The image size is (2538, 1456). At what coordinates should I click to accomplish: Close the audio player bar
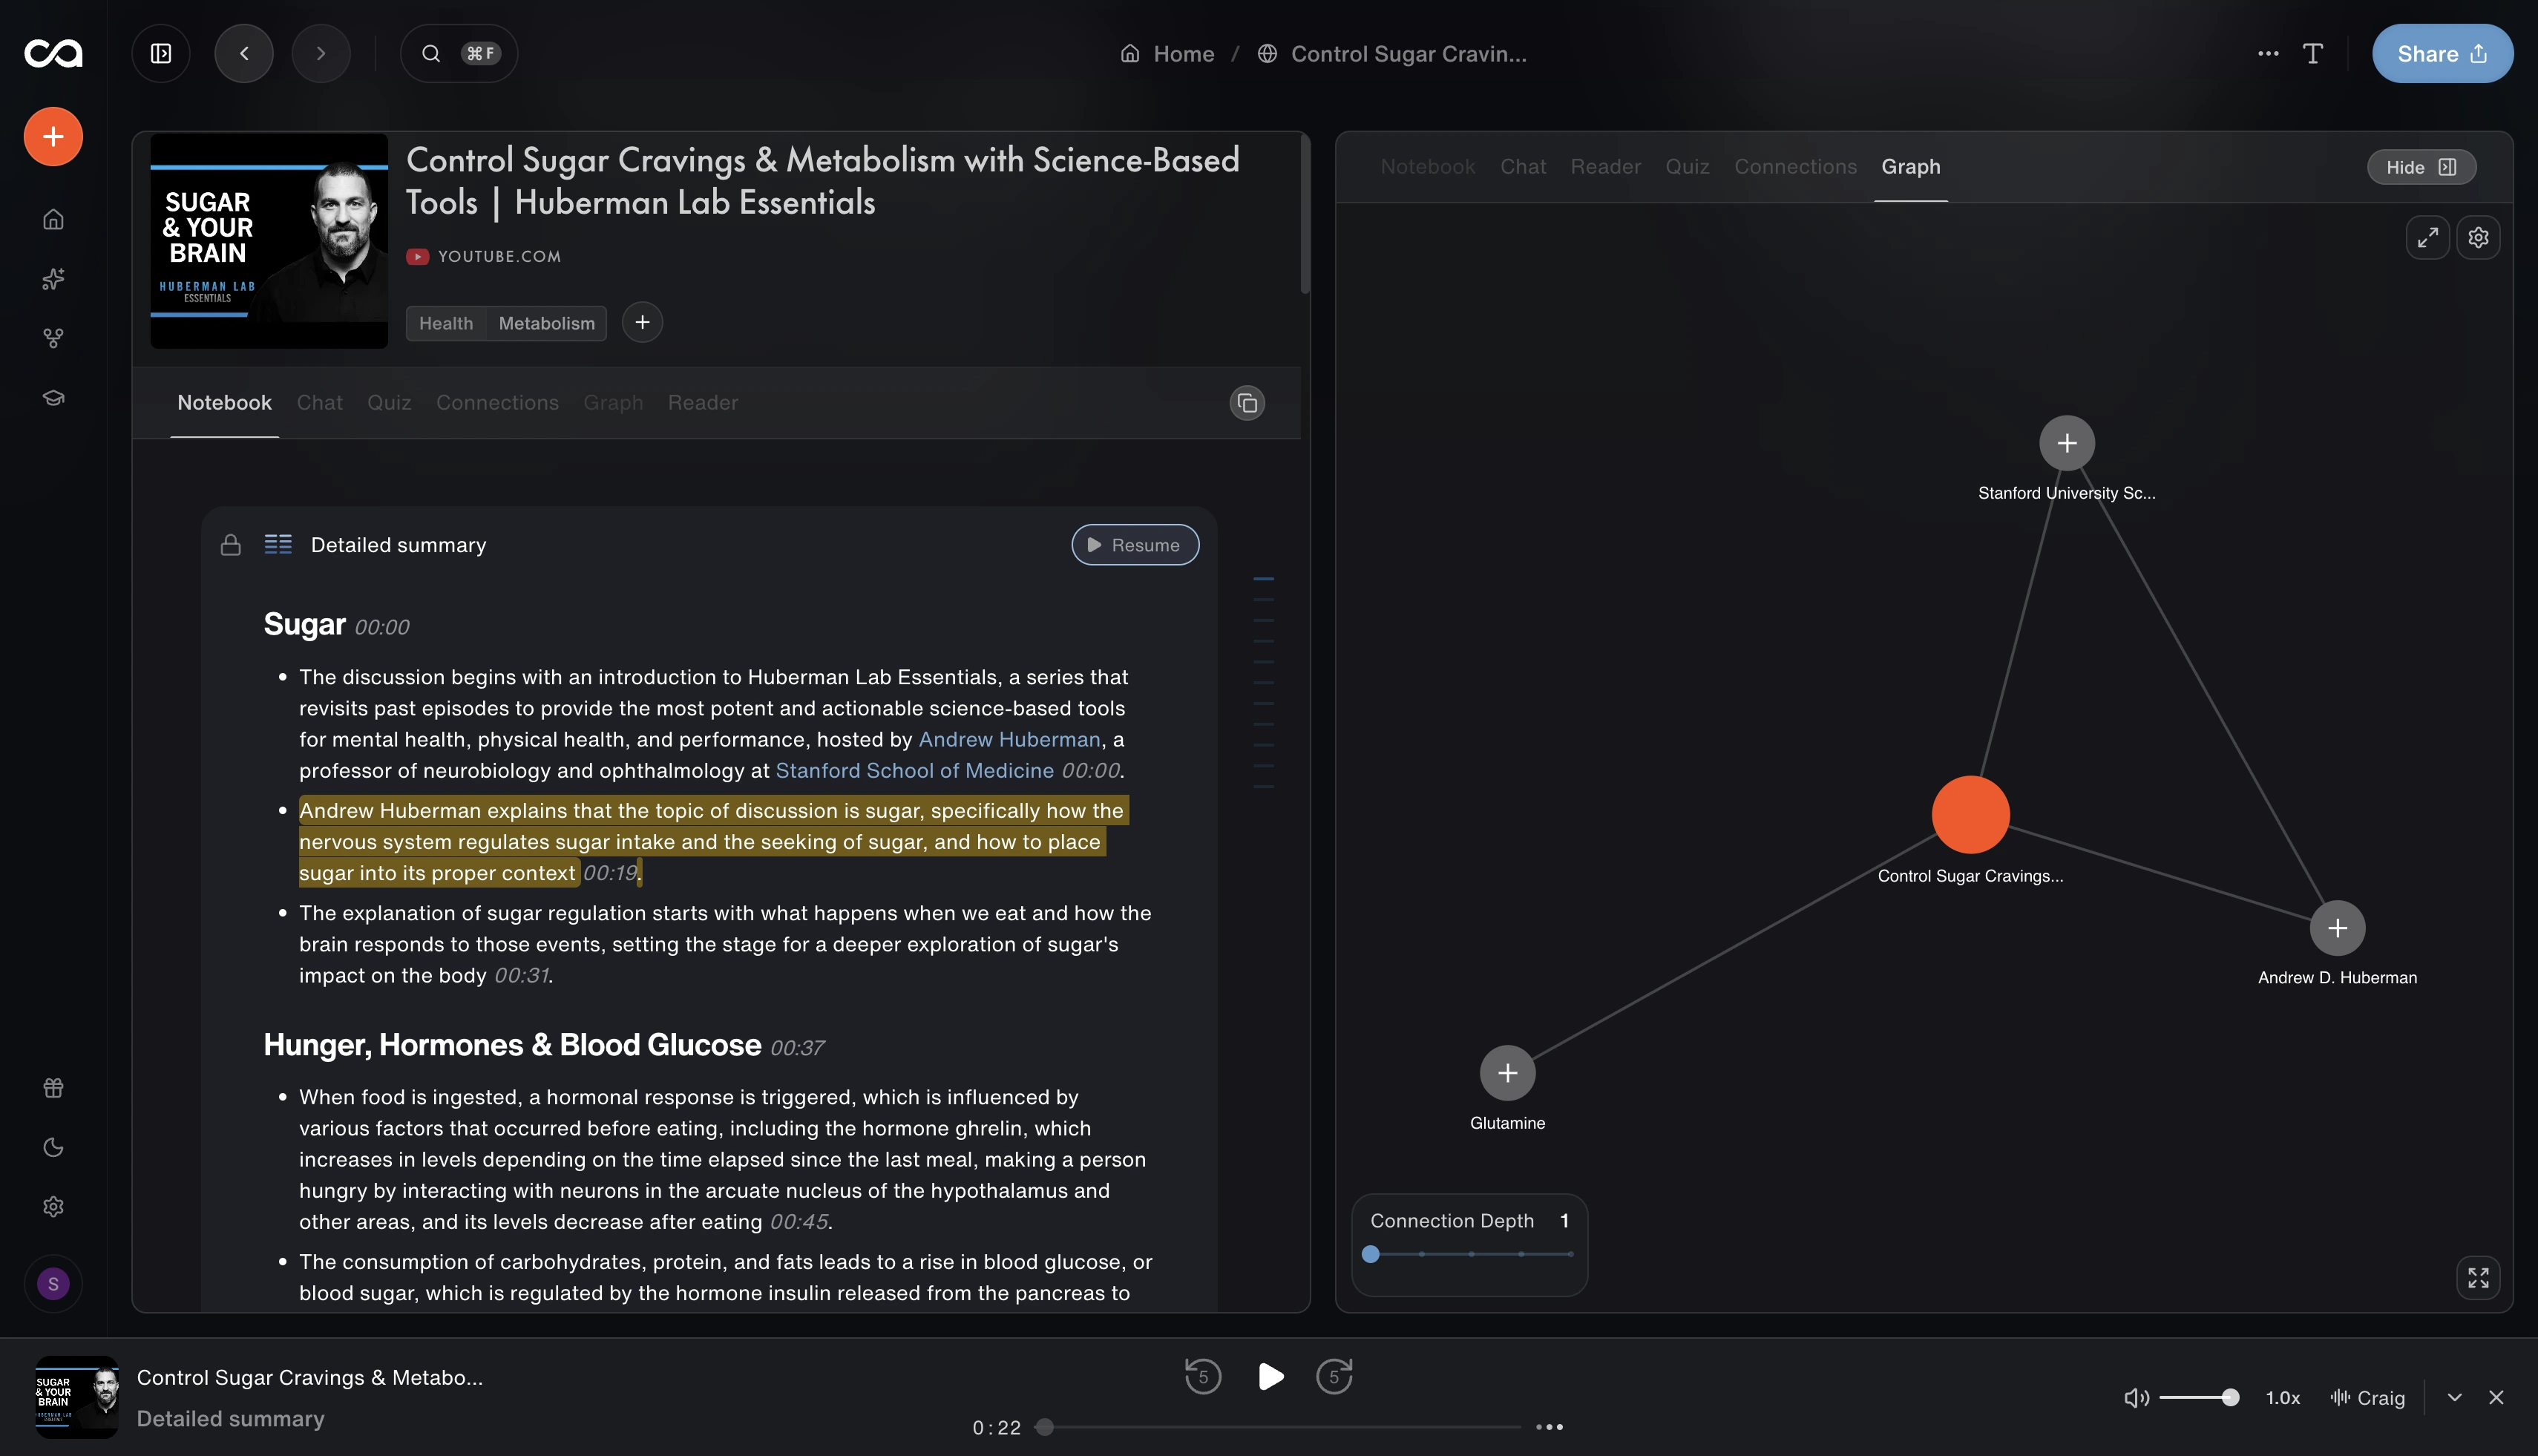(x=2496, y=1397)
